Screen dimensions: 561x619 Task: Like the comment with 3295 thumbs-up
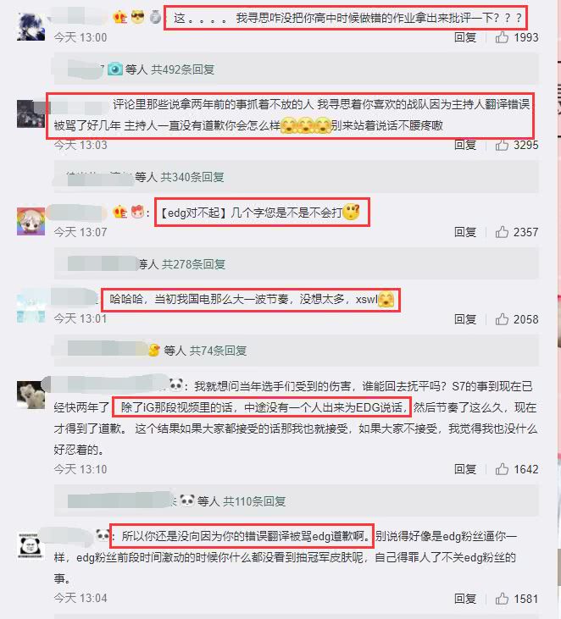point(502,145)
